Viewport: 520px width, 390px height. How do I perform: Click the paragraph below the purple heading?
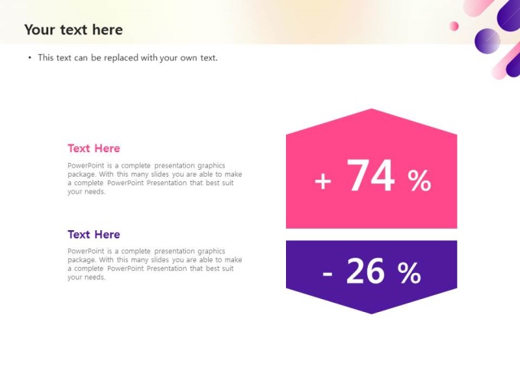(154, 264)
